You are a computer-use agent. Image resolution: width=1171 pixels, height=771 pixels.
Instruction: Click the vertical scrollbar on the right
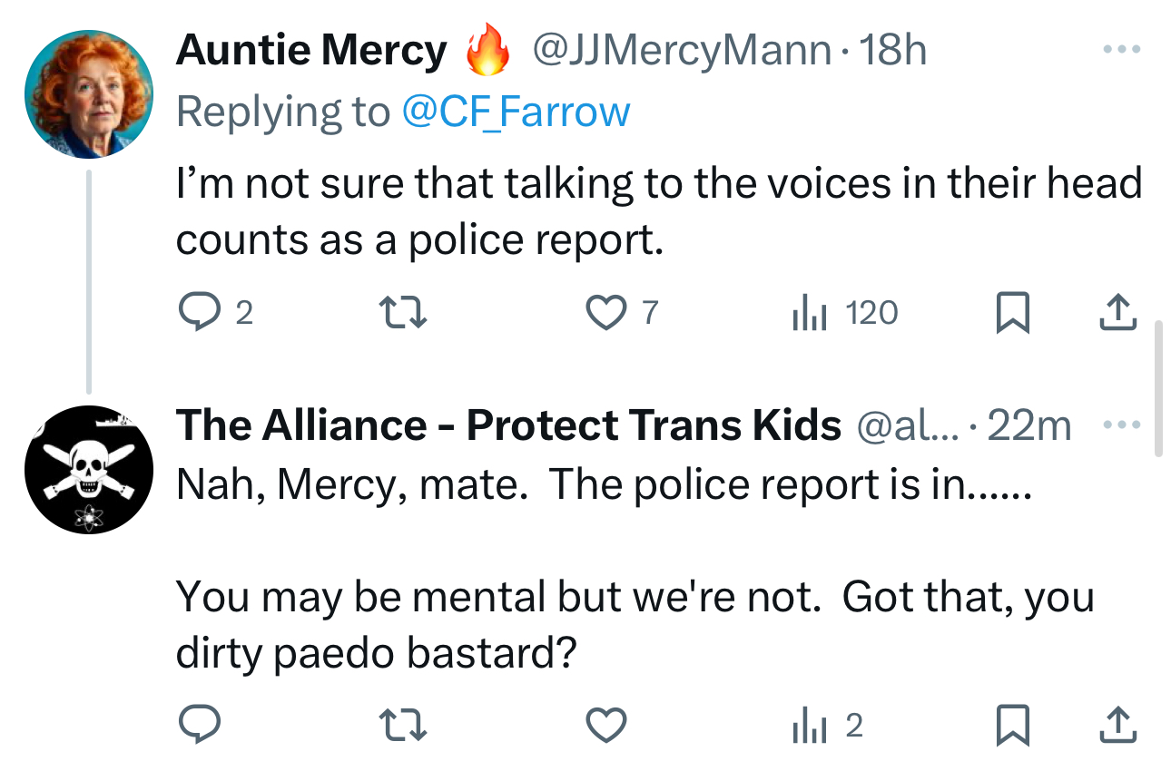pos(1157,388)
